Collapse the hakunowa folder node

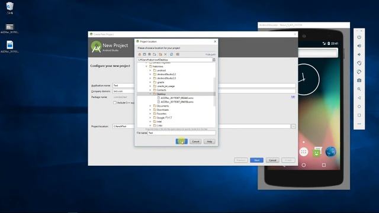point(146,66)
